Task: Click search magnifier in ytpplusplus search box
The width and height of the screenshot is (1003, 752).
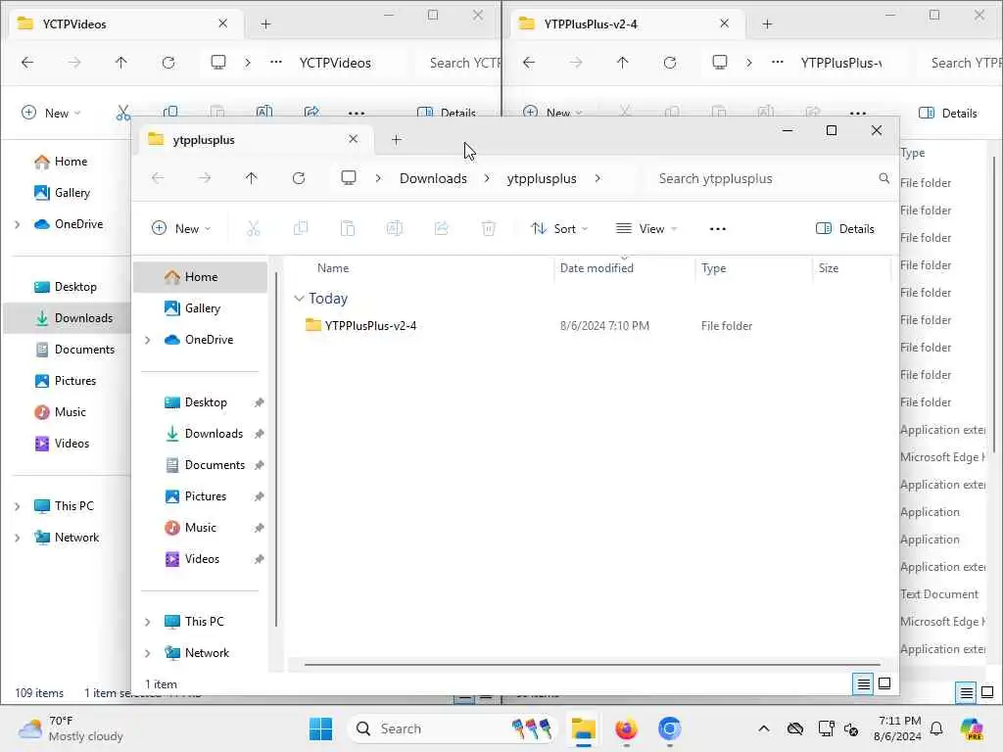Action: point(884,178)
